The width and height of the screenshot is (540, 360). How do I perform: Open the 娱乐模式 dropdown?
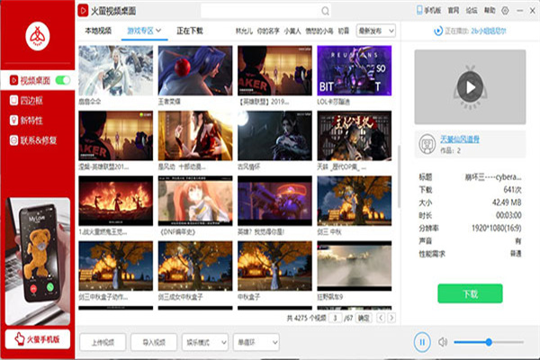tap(205, 342)
